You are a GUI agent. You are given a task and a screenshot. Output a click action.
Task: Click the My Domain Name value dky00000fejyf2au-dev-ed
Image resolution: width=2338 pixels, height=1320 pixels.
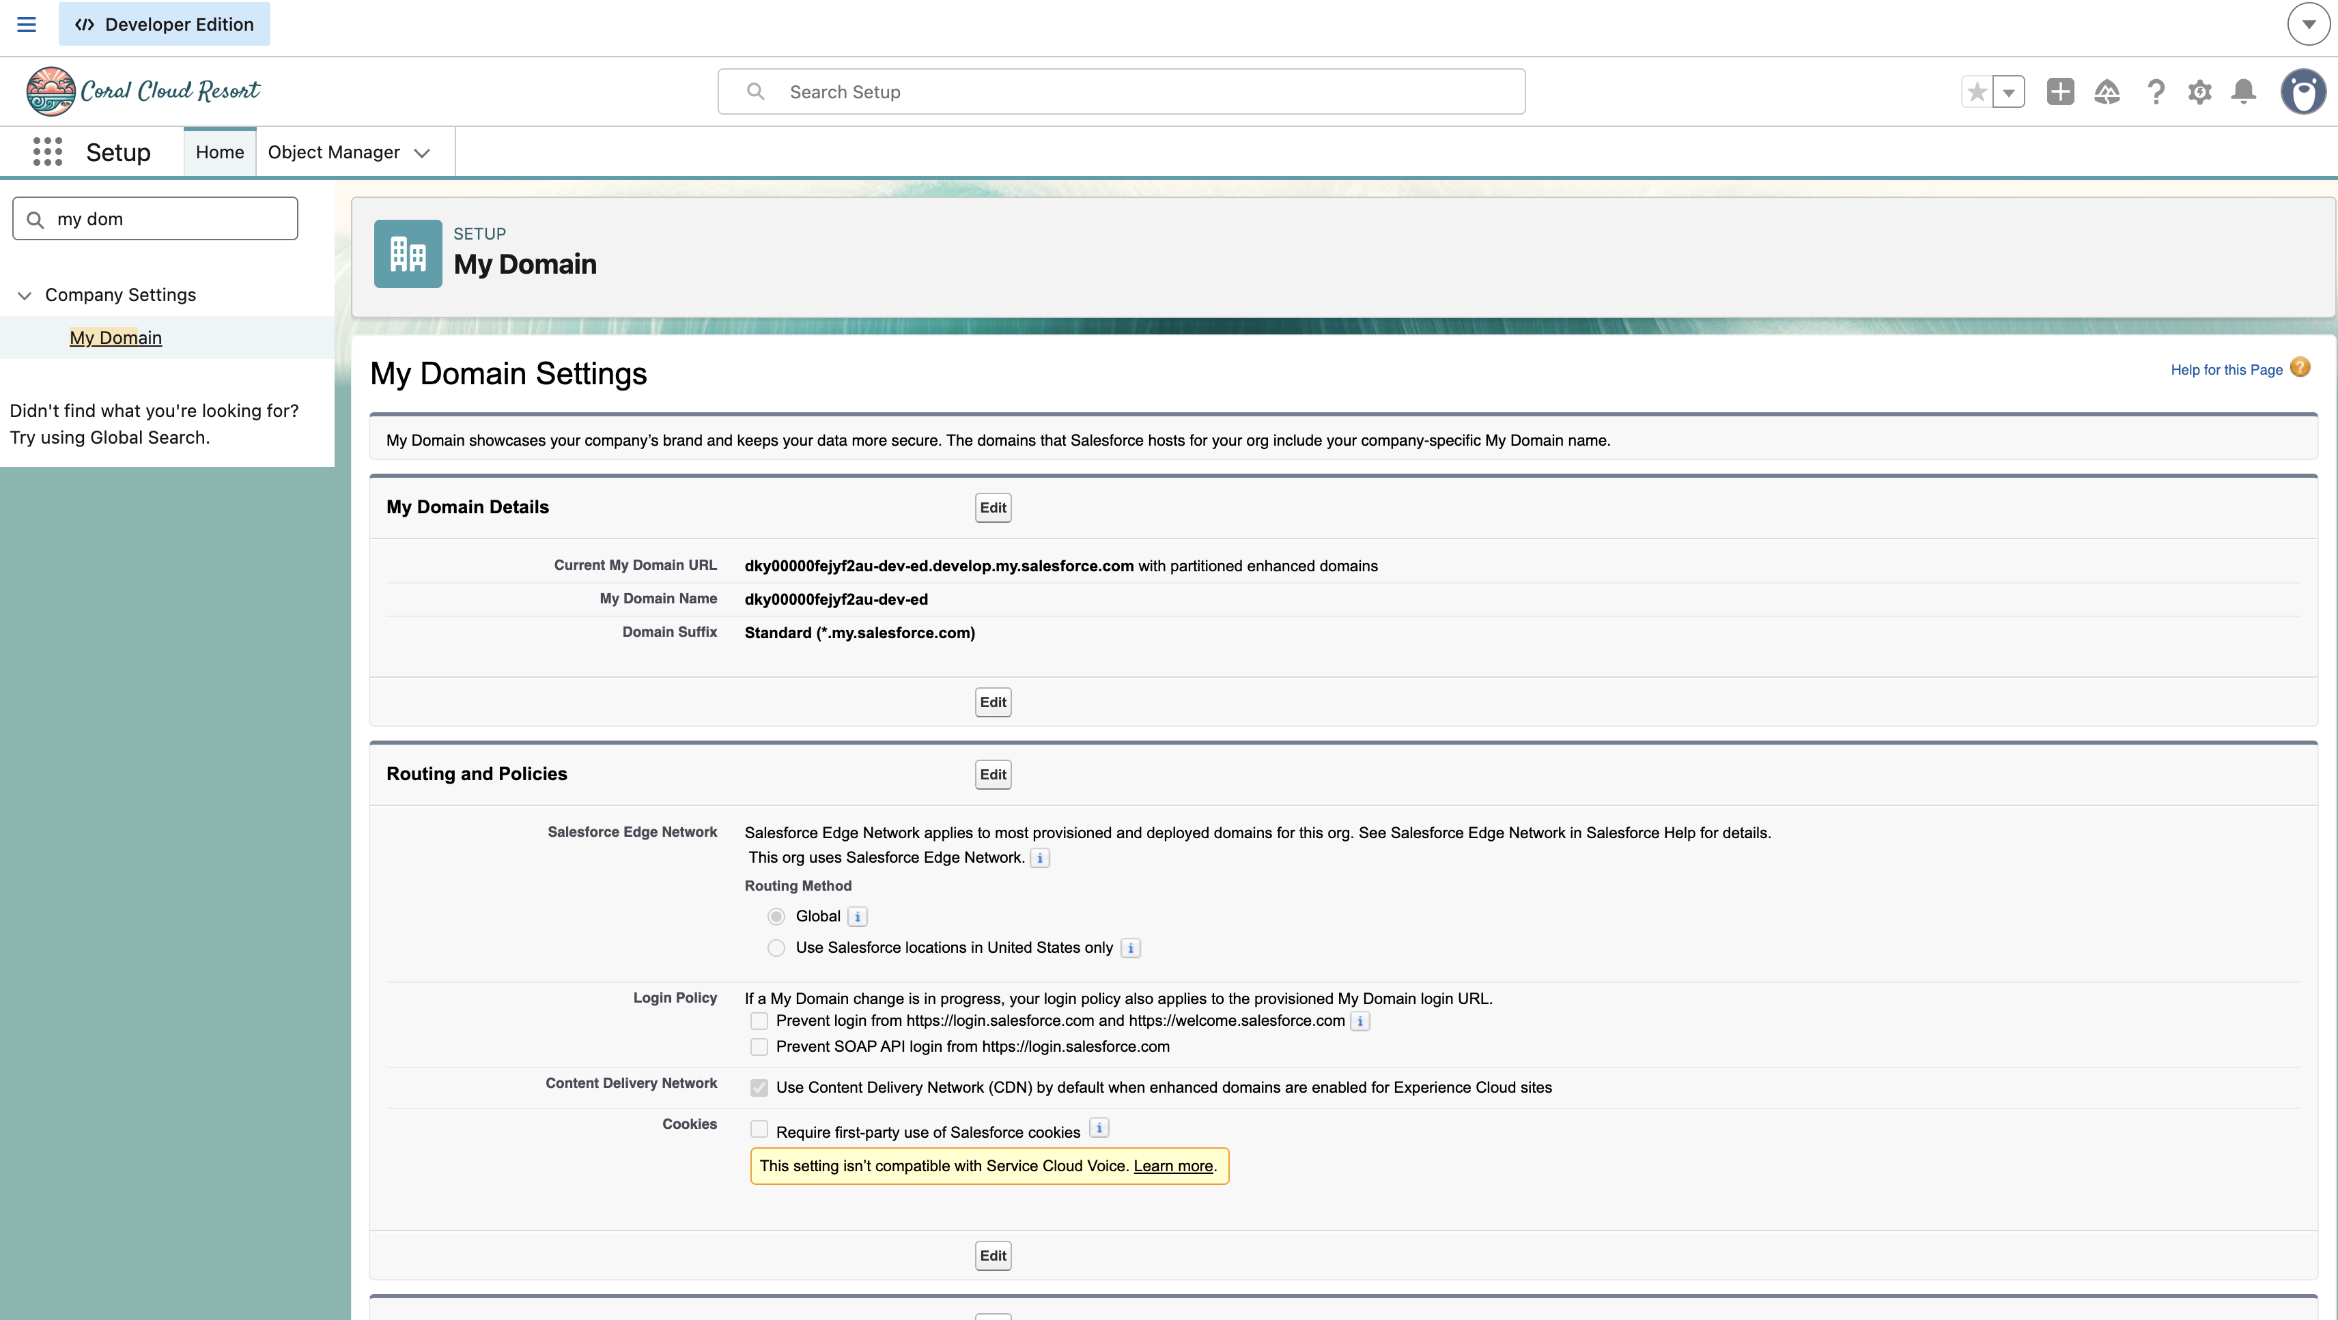click(x=836, y=600)
